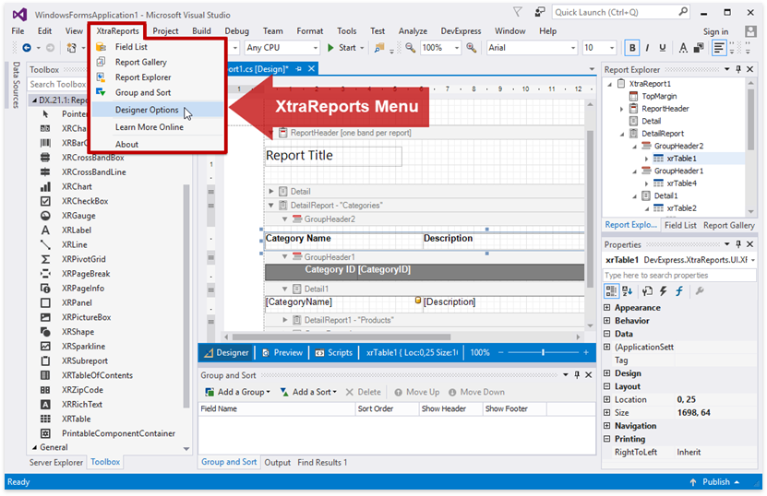Click the Start debugging button
This screenshot has height=496, width=767.
pos(342,47)
